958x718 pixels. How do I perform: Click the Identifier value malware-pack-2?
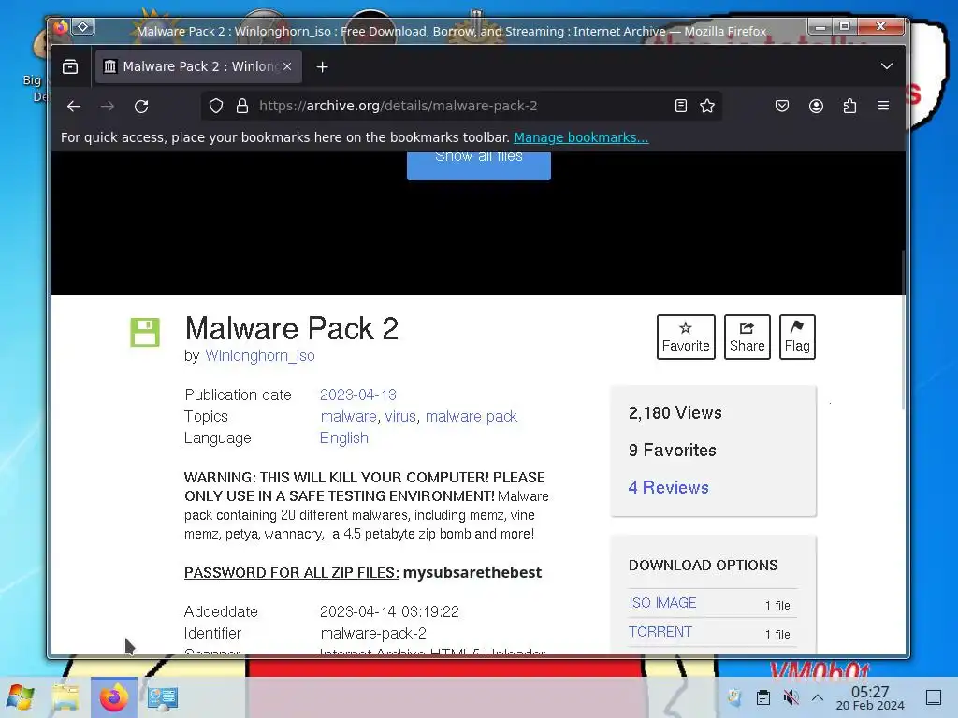click(x=373, y=634)
